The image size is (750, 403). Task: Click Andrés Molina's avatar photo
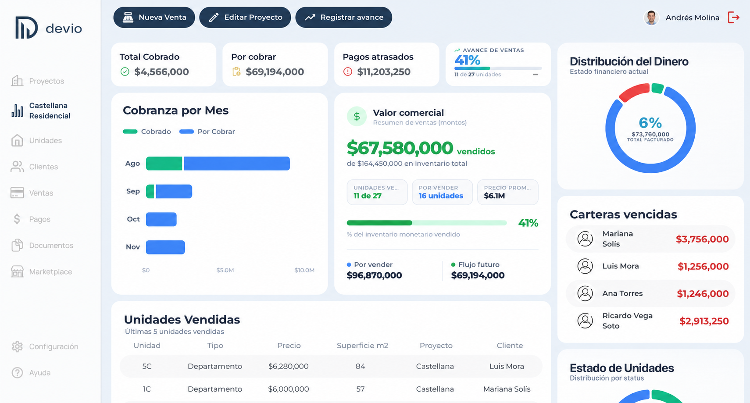(651, 18)
